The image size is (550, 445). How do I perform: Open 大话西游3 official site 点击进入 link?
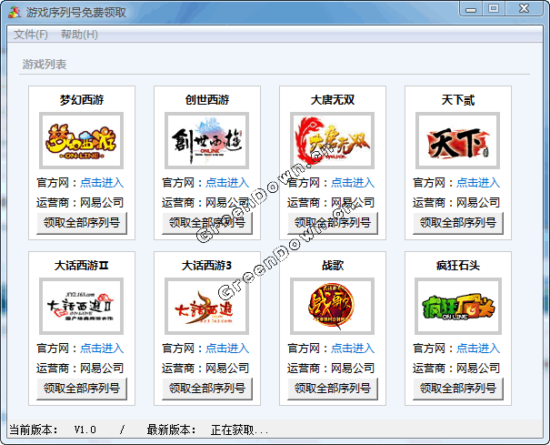(x=227, y=349)
